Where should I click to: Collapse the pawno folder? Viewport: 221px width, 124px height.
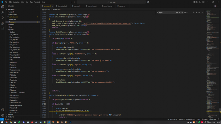click(12, 29)
